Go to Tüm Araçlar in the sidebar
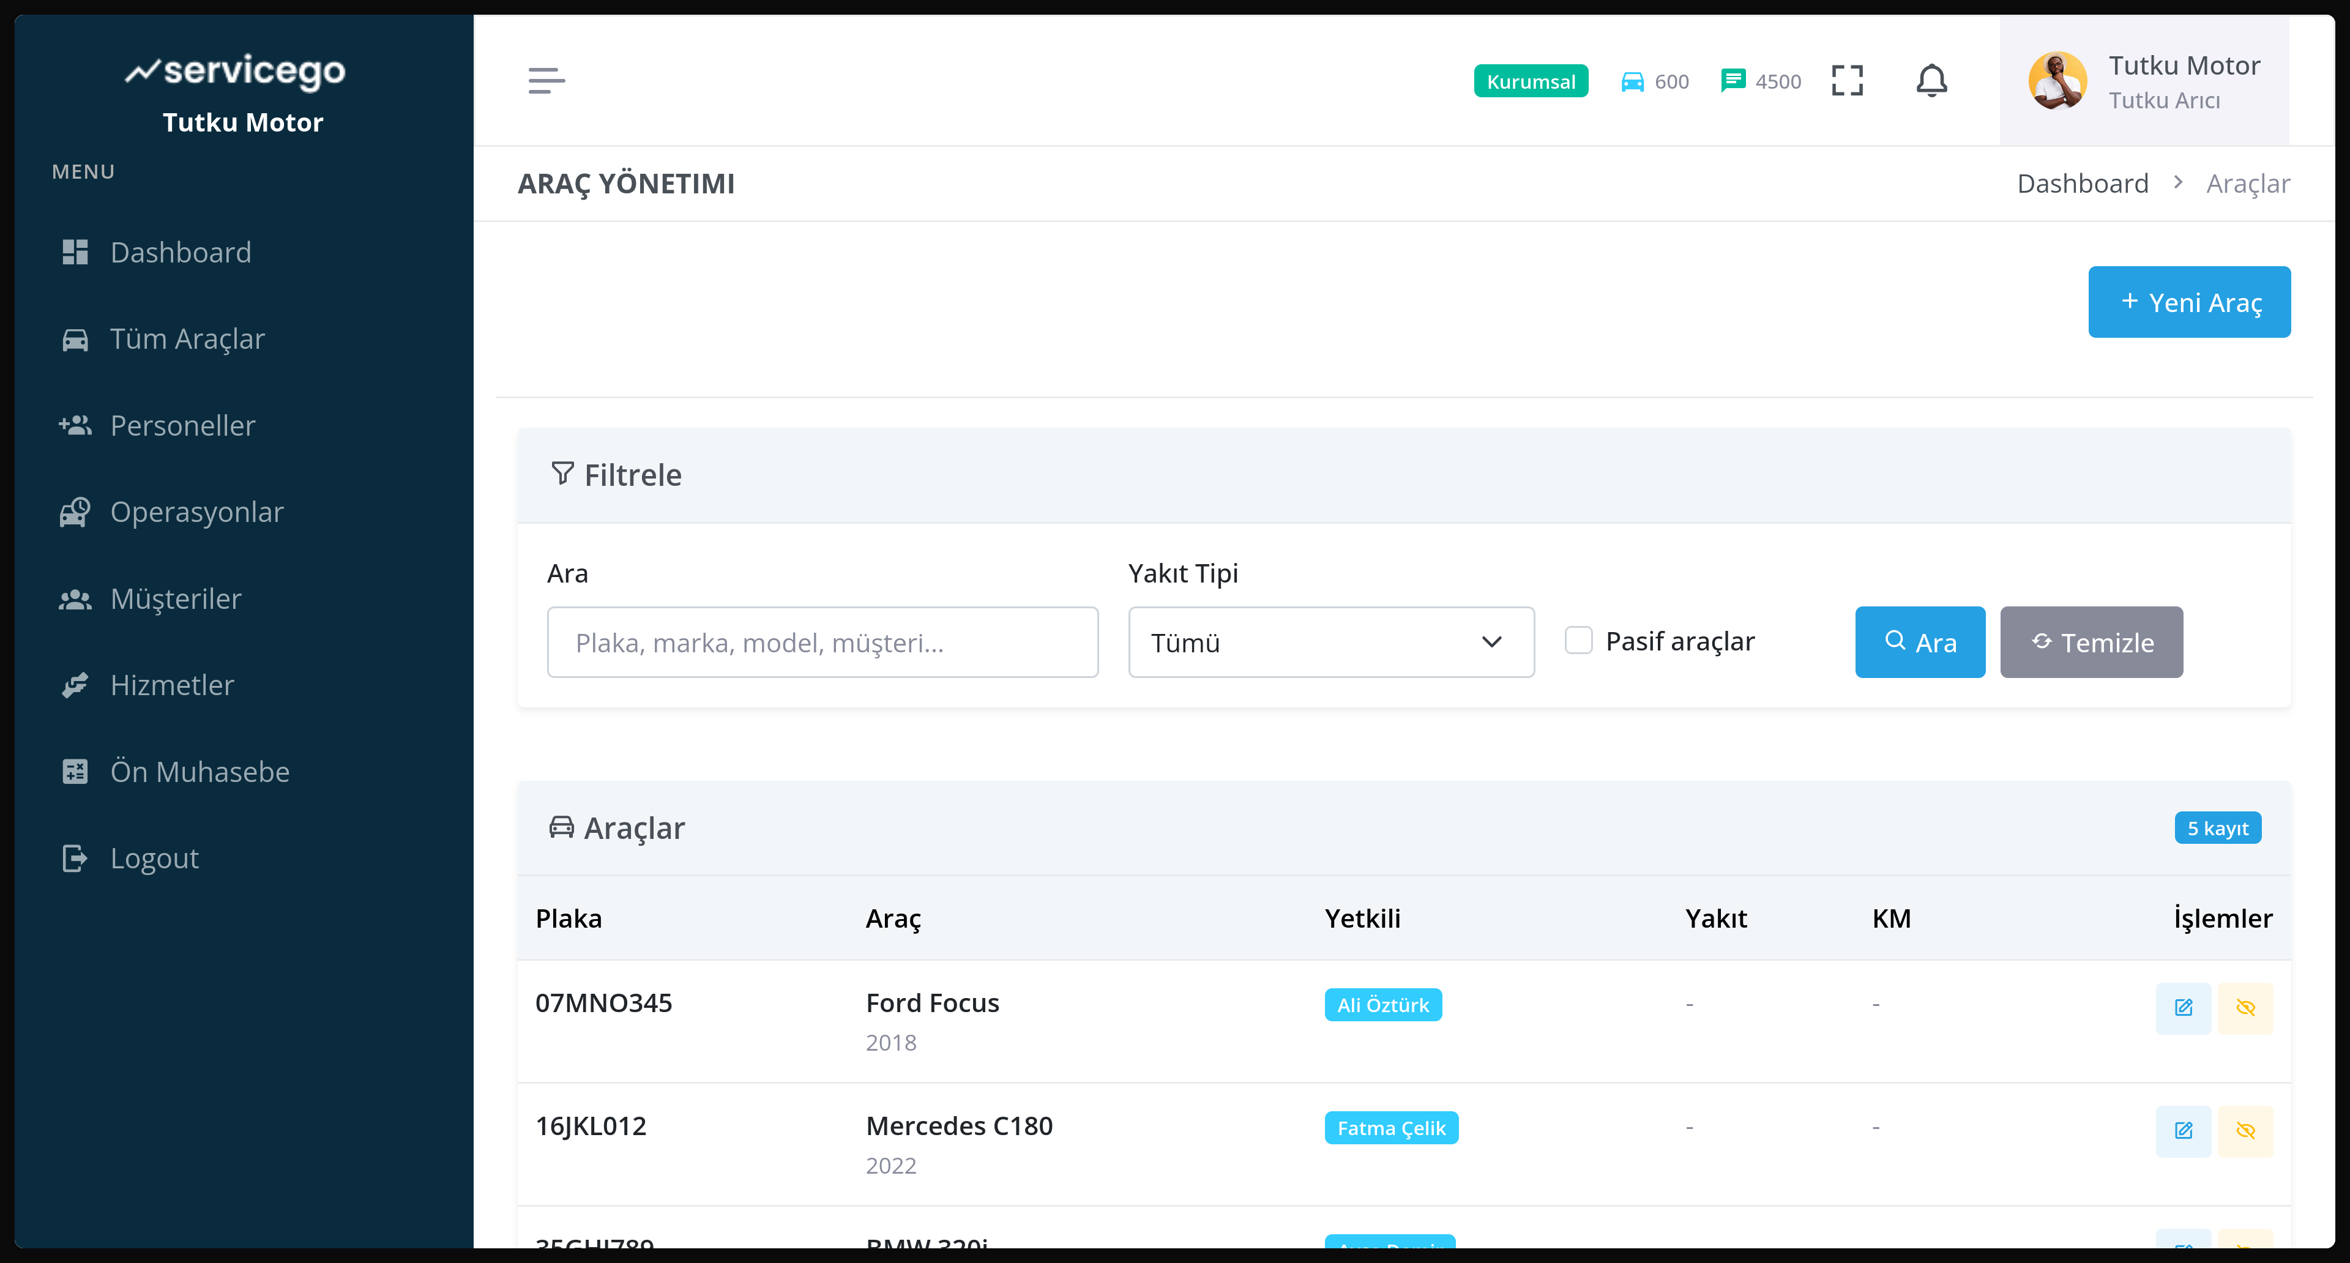 coord(187,339)
